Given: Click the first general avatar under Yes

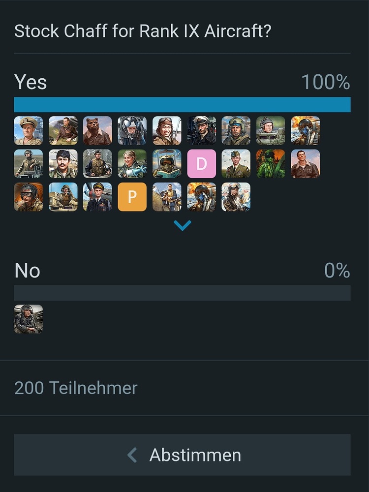Looking at the screenshot, I should tap(28, 131).
